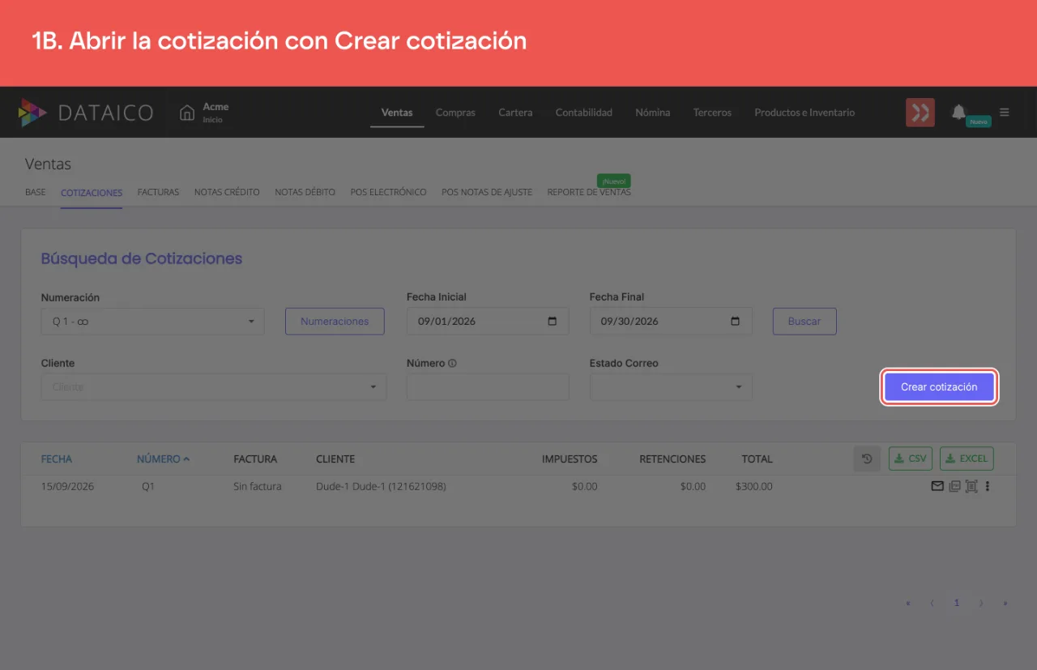
Task: Open the Cliente dropdown
Action: pyautogui.click(x=214, y=386)
